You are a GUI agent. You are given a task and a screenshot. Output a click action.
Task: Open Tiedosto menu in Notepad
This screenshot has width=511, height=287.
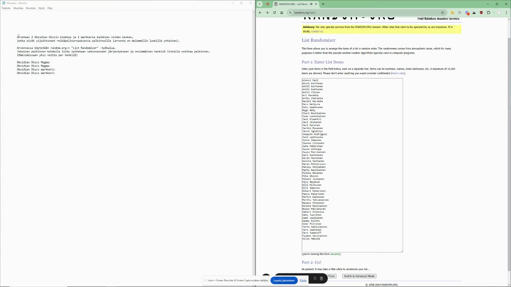click(6, 8)
